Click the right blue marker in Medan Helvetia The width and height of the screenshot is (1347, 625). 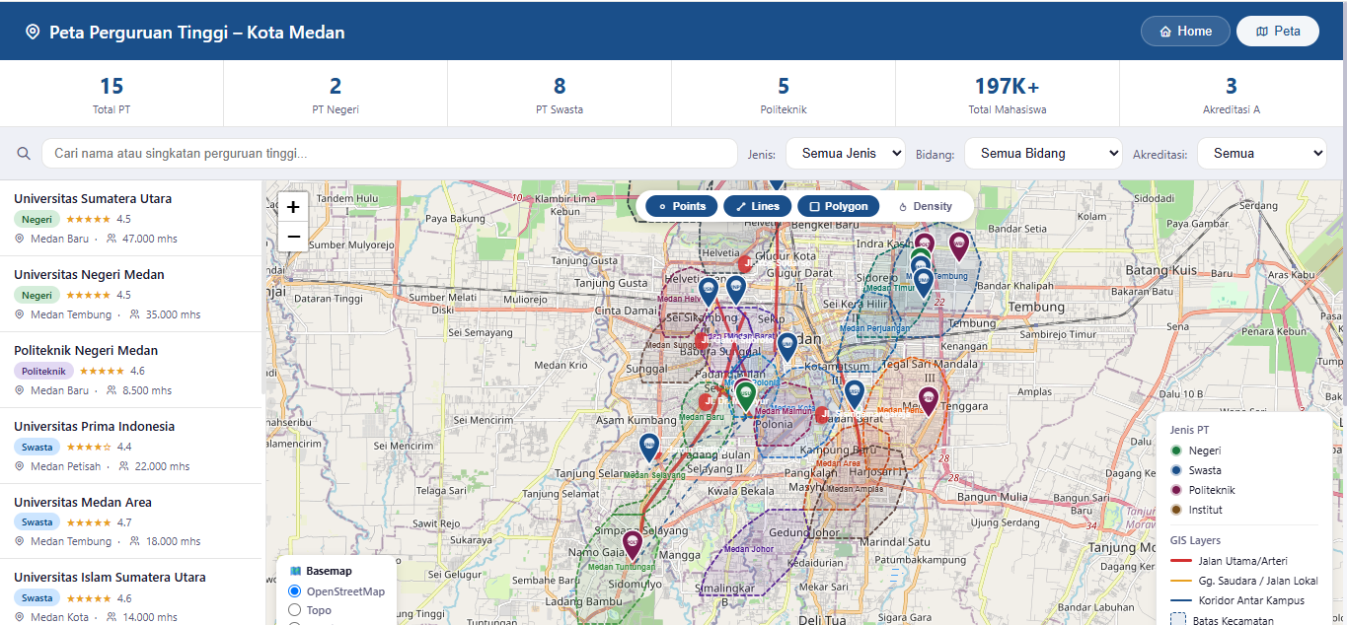[x=736, y=289]
